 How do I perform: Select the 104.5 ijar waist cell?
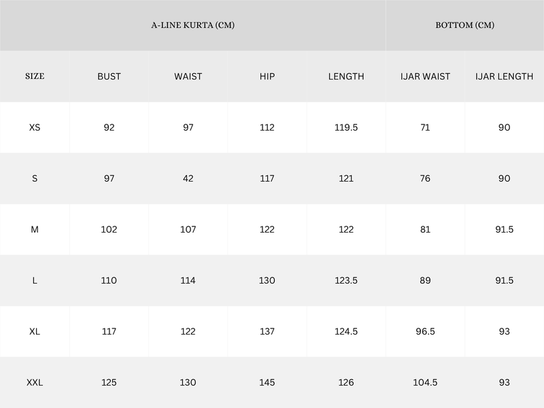click(425, 382)
